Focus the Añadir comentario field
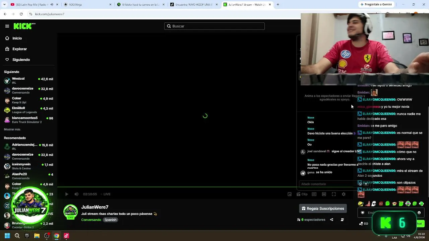The image size is (429, 241). coord(328,184)
